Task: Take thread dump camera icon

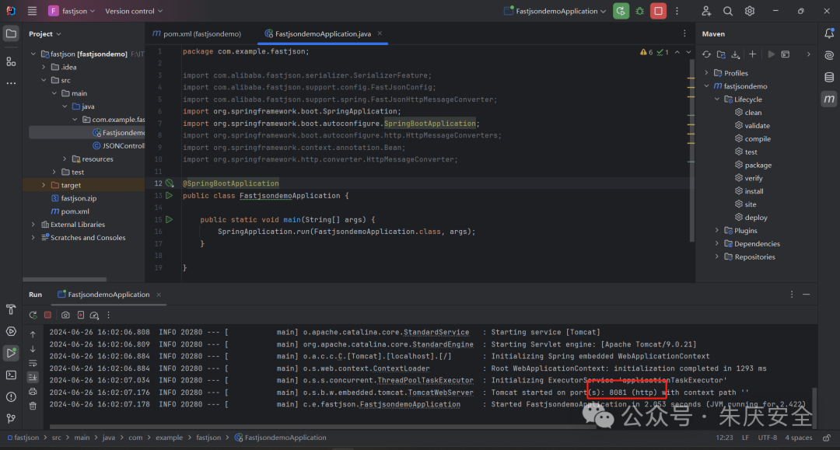Action: pyautogui.click(x=65, y=316)
